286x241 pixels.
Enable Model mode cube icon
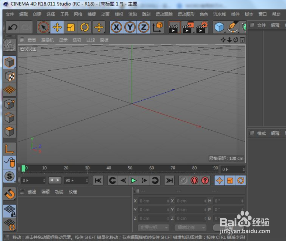coord(10,62)
